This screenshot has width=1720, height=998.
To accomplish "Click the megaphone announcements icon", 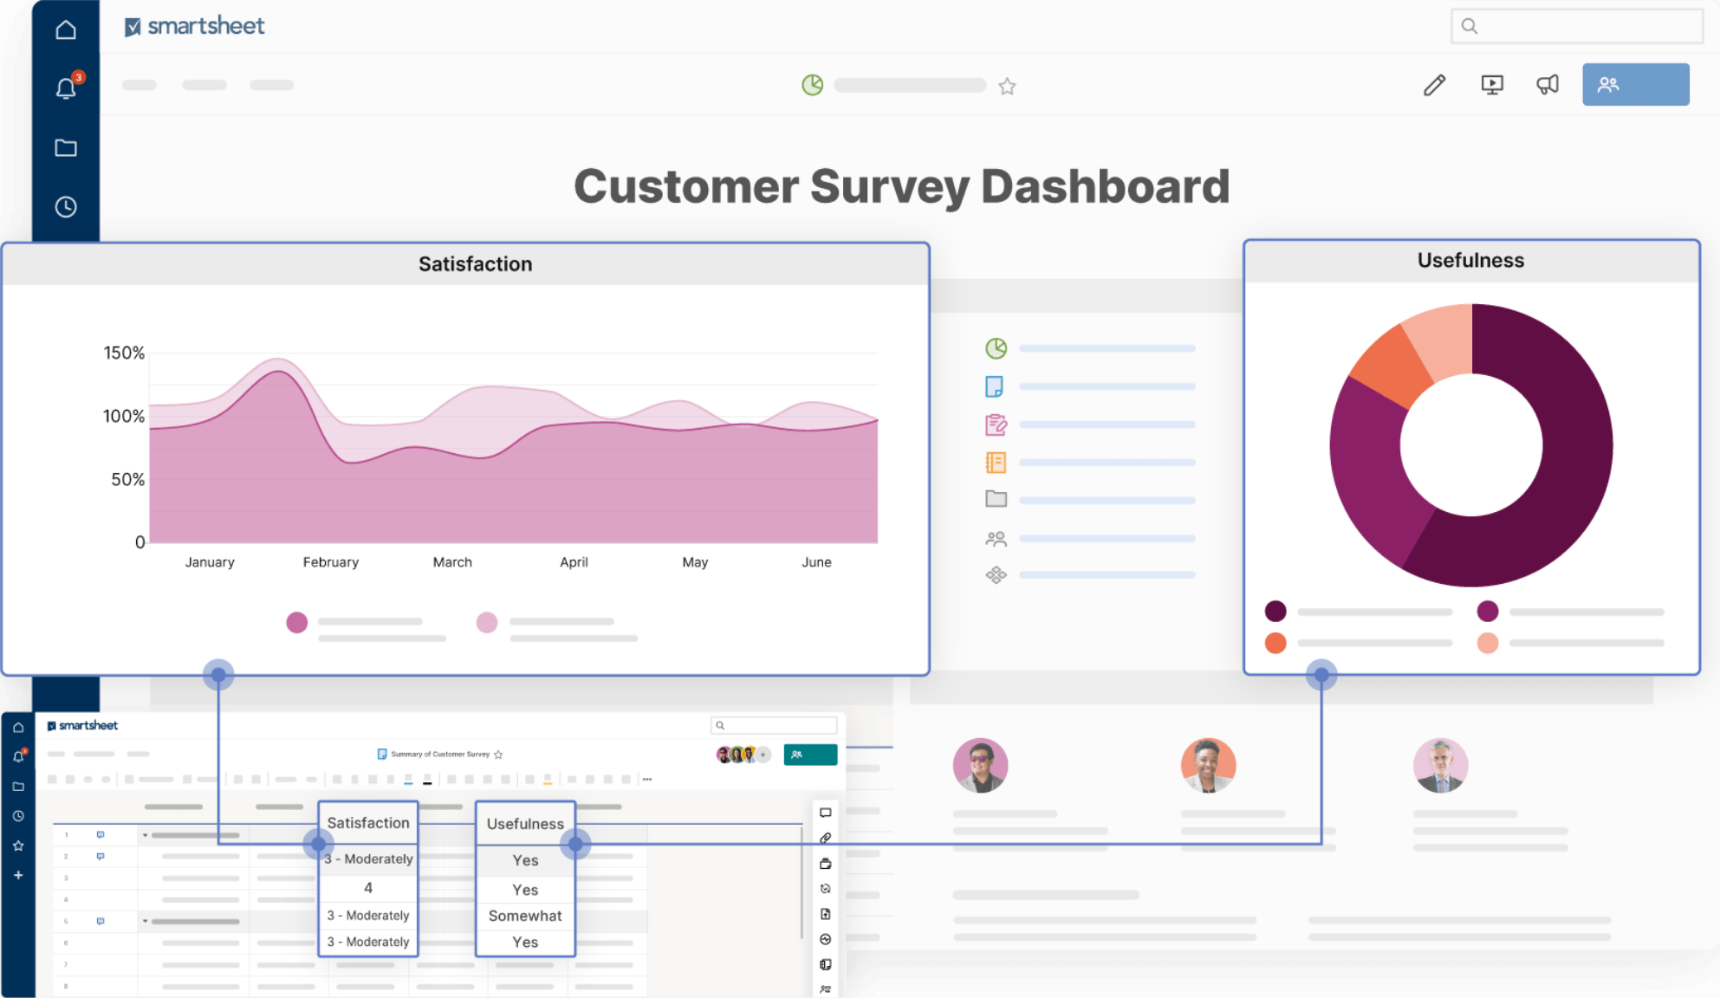I will pos(1548,85).
